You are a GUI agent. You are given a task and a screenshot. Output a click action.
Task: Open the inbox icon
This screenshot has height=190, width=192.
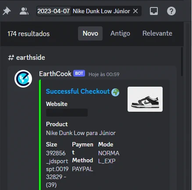click(x=154, y=11)
